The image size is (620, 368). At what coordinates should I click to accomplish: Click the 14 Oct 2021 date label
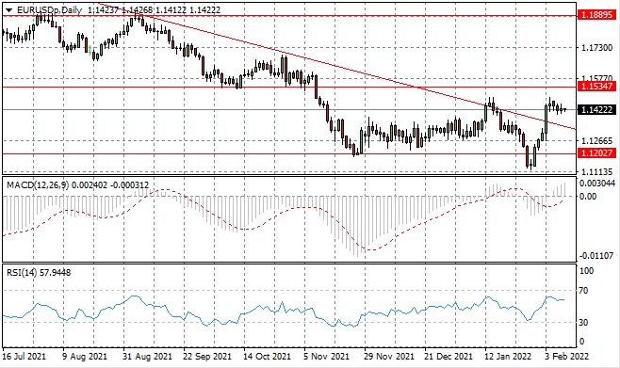268,356
